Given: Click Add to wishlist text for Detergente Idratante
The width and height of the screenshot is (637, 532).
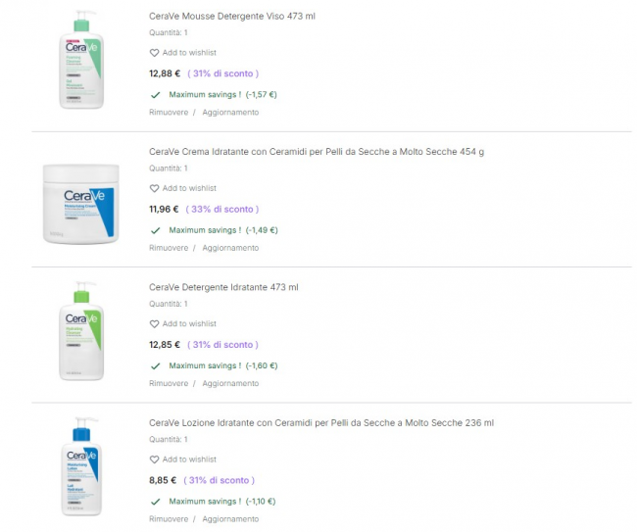Looking at the screenshot, I should [189, 323].
